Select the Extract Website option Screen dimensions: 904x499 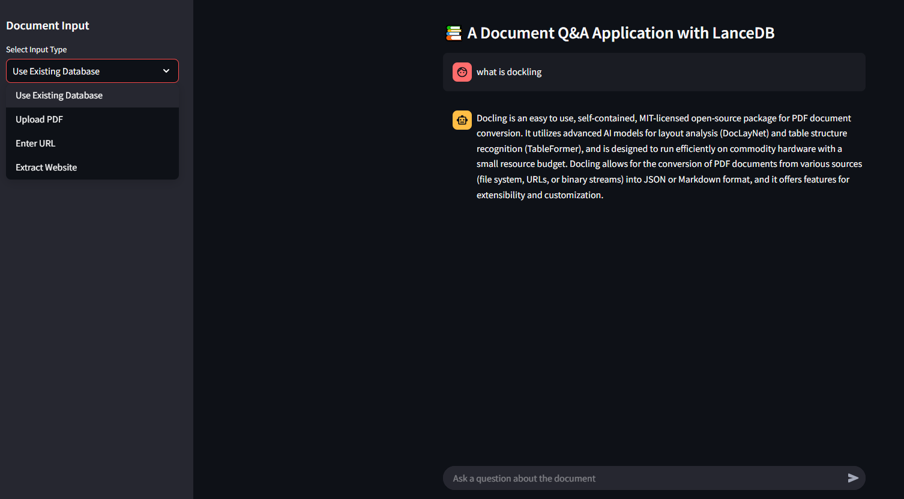coord(46,168)
